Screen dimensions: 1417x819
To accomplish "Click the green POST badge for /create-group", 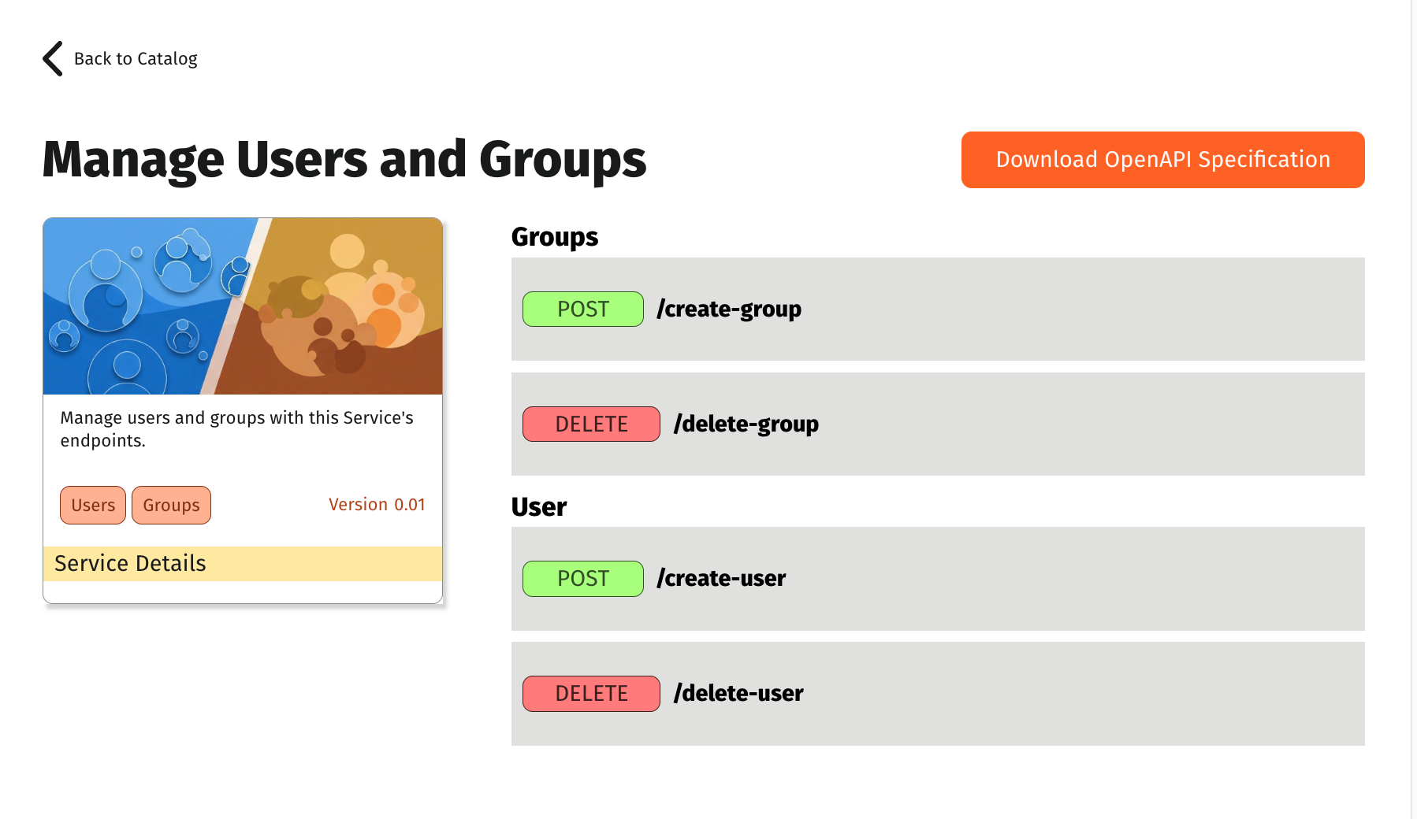I will coord(582,309).
